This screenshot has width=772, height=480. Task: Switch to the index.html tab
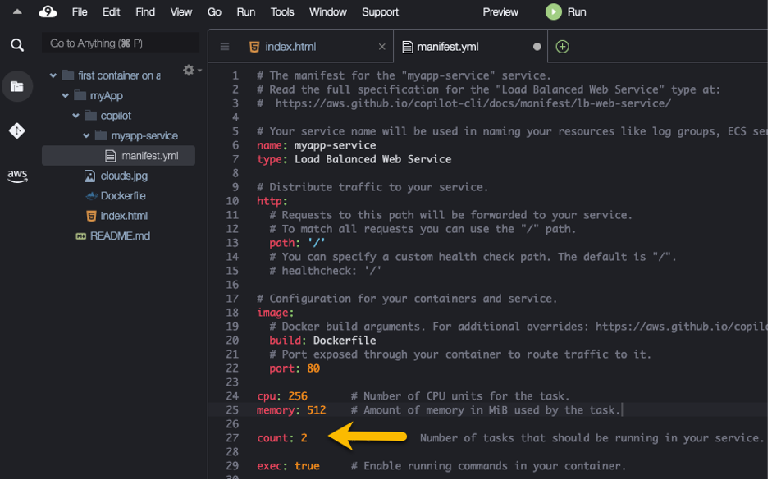pos(301,47)
